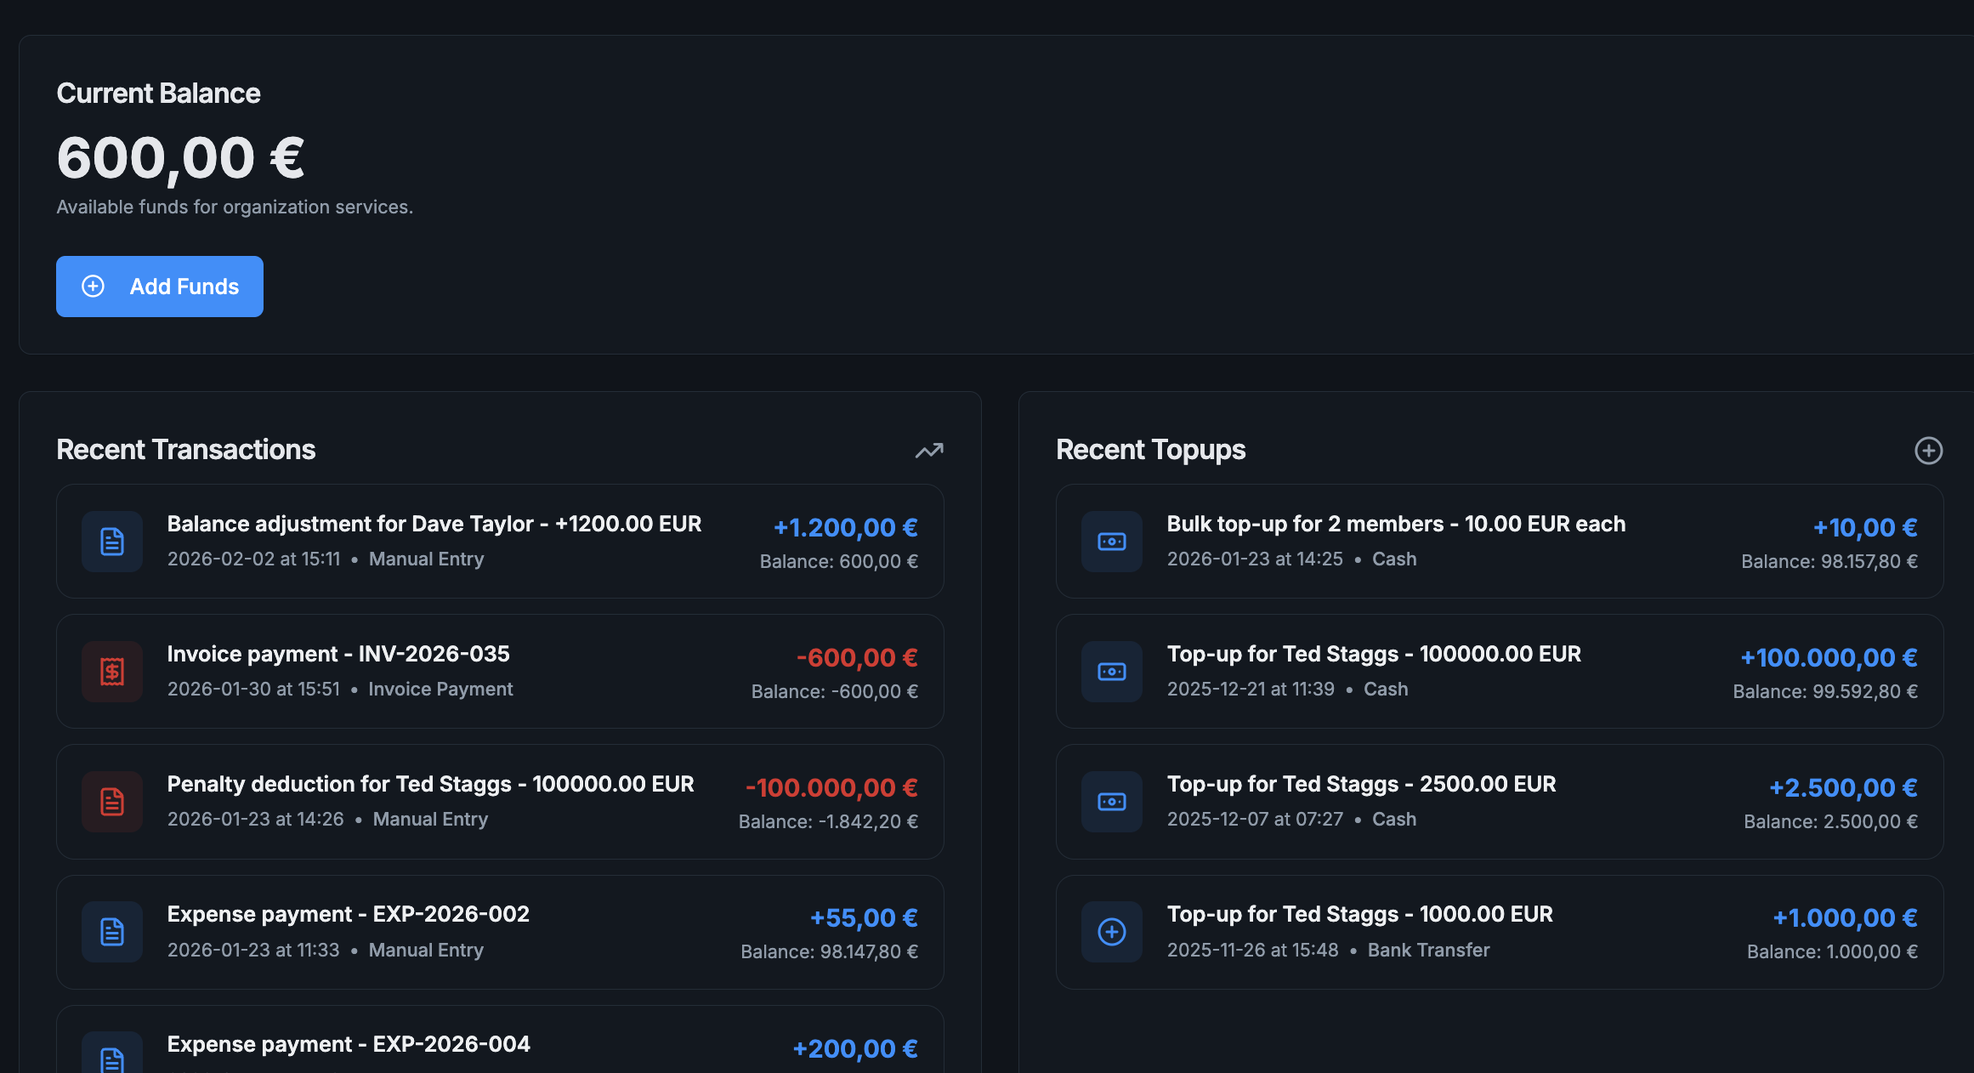
Task: Click the Add Funds button
Action: (x=160, y=287)
